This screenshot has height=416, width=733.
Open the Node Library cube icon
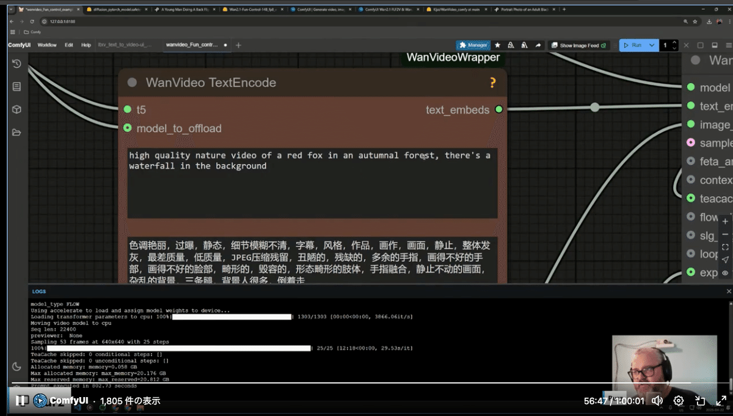point(16,109)
